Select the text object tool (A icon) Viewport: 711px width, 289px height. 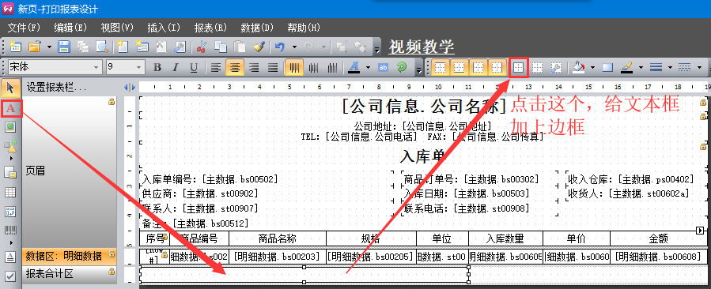pos(11,109)
